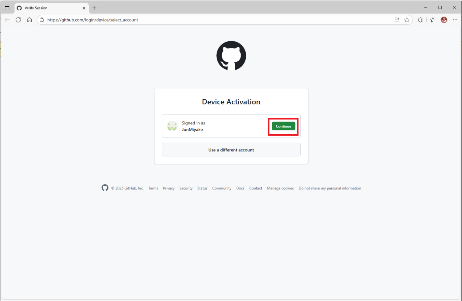The height and width of the screenshot is (301, 462).
Task: Click the 'Signed in as' label
Action: [x=193, y=123]
